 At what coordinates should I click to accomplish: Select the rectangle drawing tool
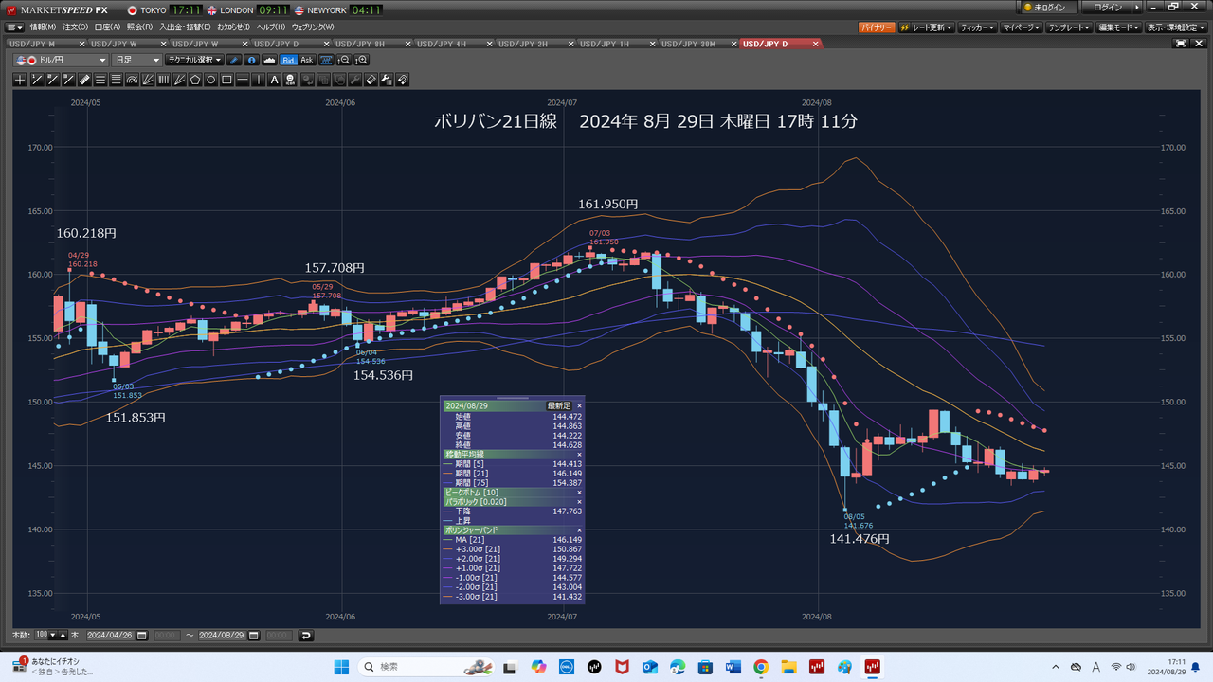point(226,80)
